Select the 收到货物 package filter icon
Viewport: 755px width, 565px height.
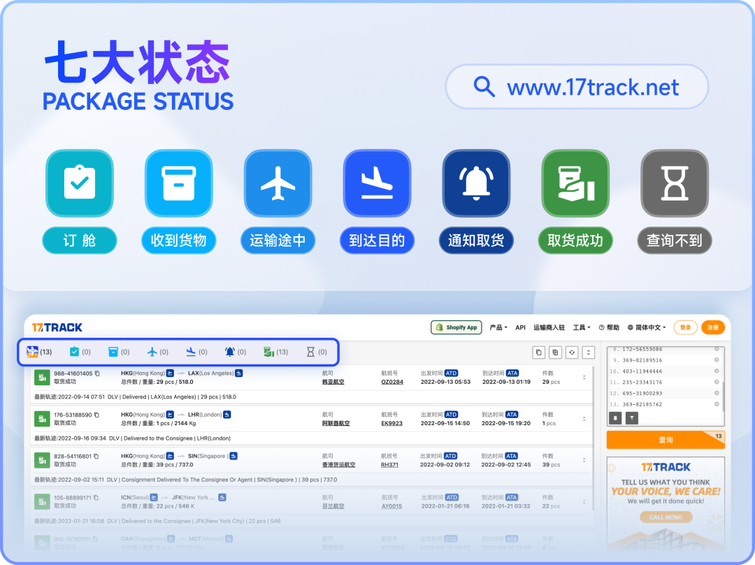click(114, 352)
